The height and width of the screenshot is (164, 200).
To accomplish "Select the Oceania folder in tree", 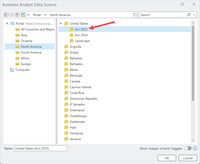I will point(24,41).
